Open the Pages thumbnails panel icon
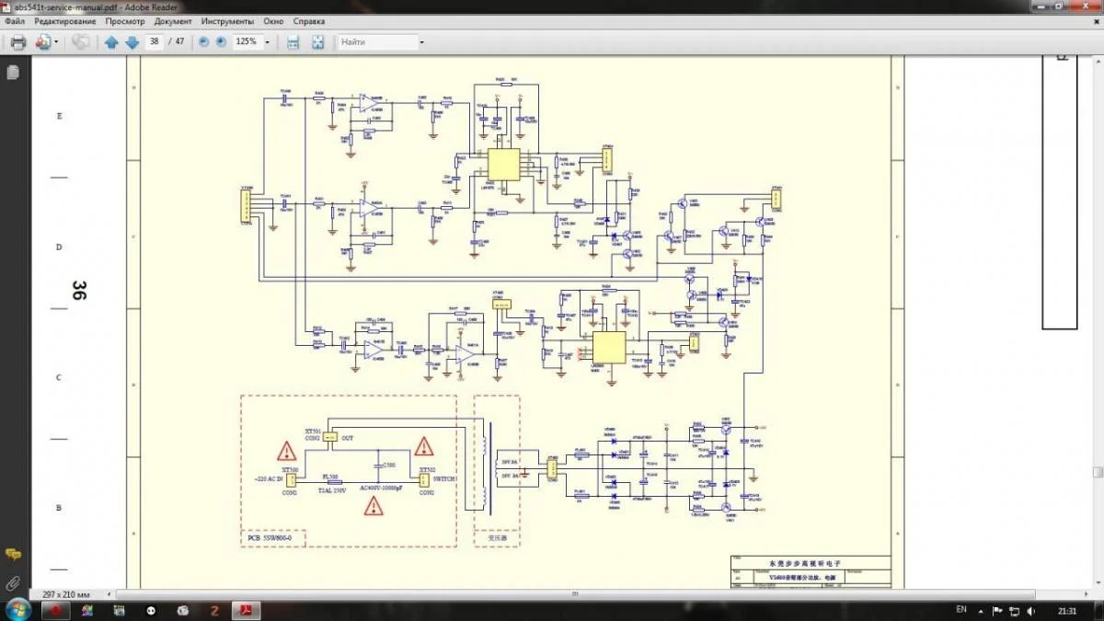 (13, 72)
